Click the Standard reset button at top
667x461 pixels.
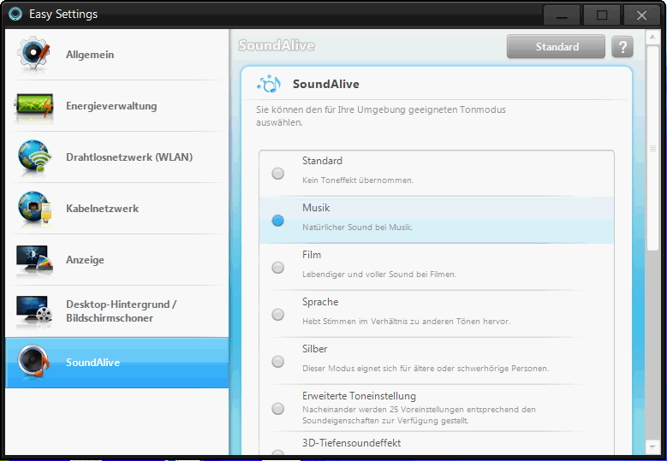(556, 46)
